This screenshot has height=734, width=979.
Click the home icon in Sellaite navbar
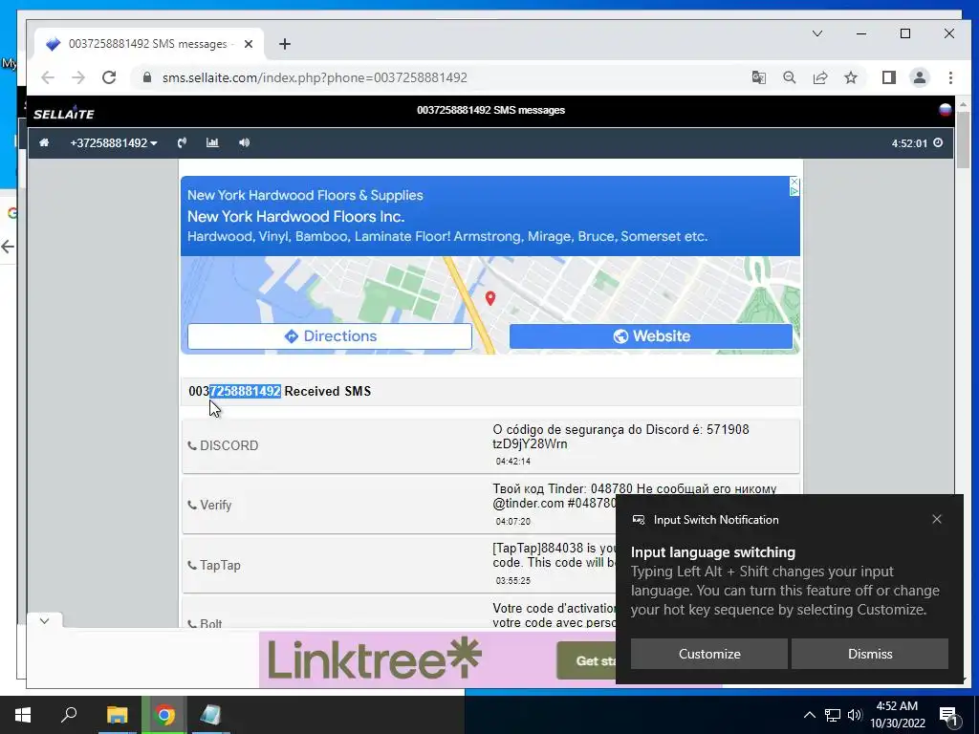44,143
